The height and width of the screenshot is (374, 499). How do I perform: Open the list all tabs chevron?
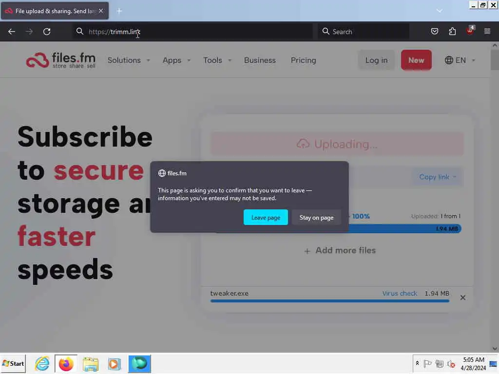440,11
